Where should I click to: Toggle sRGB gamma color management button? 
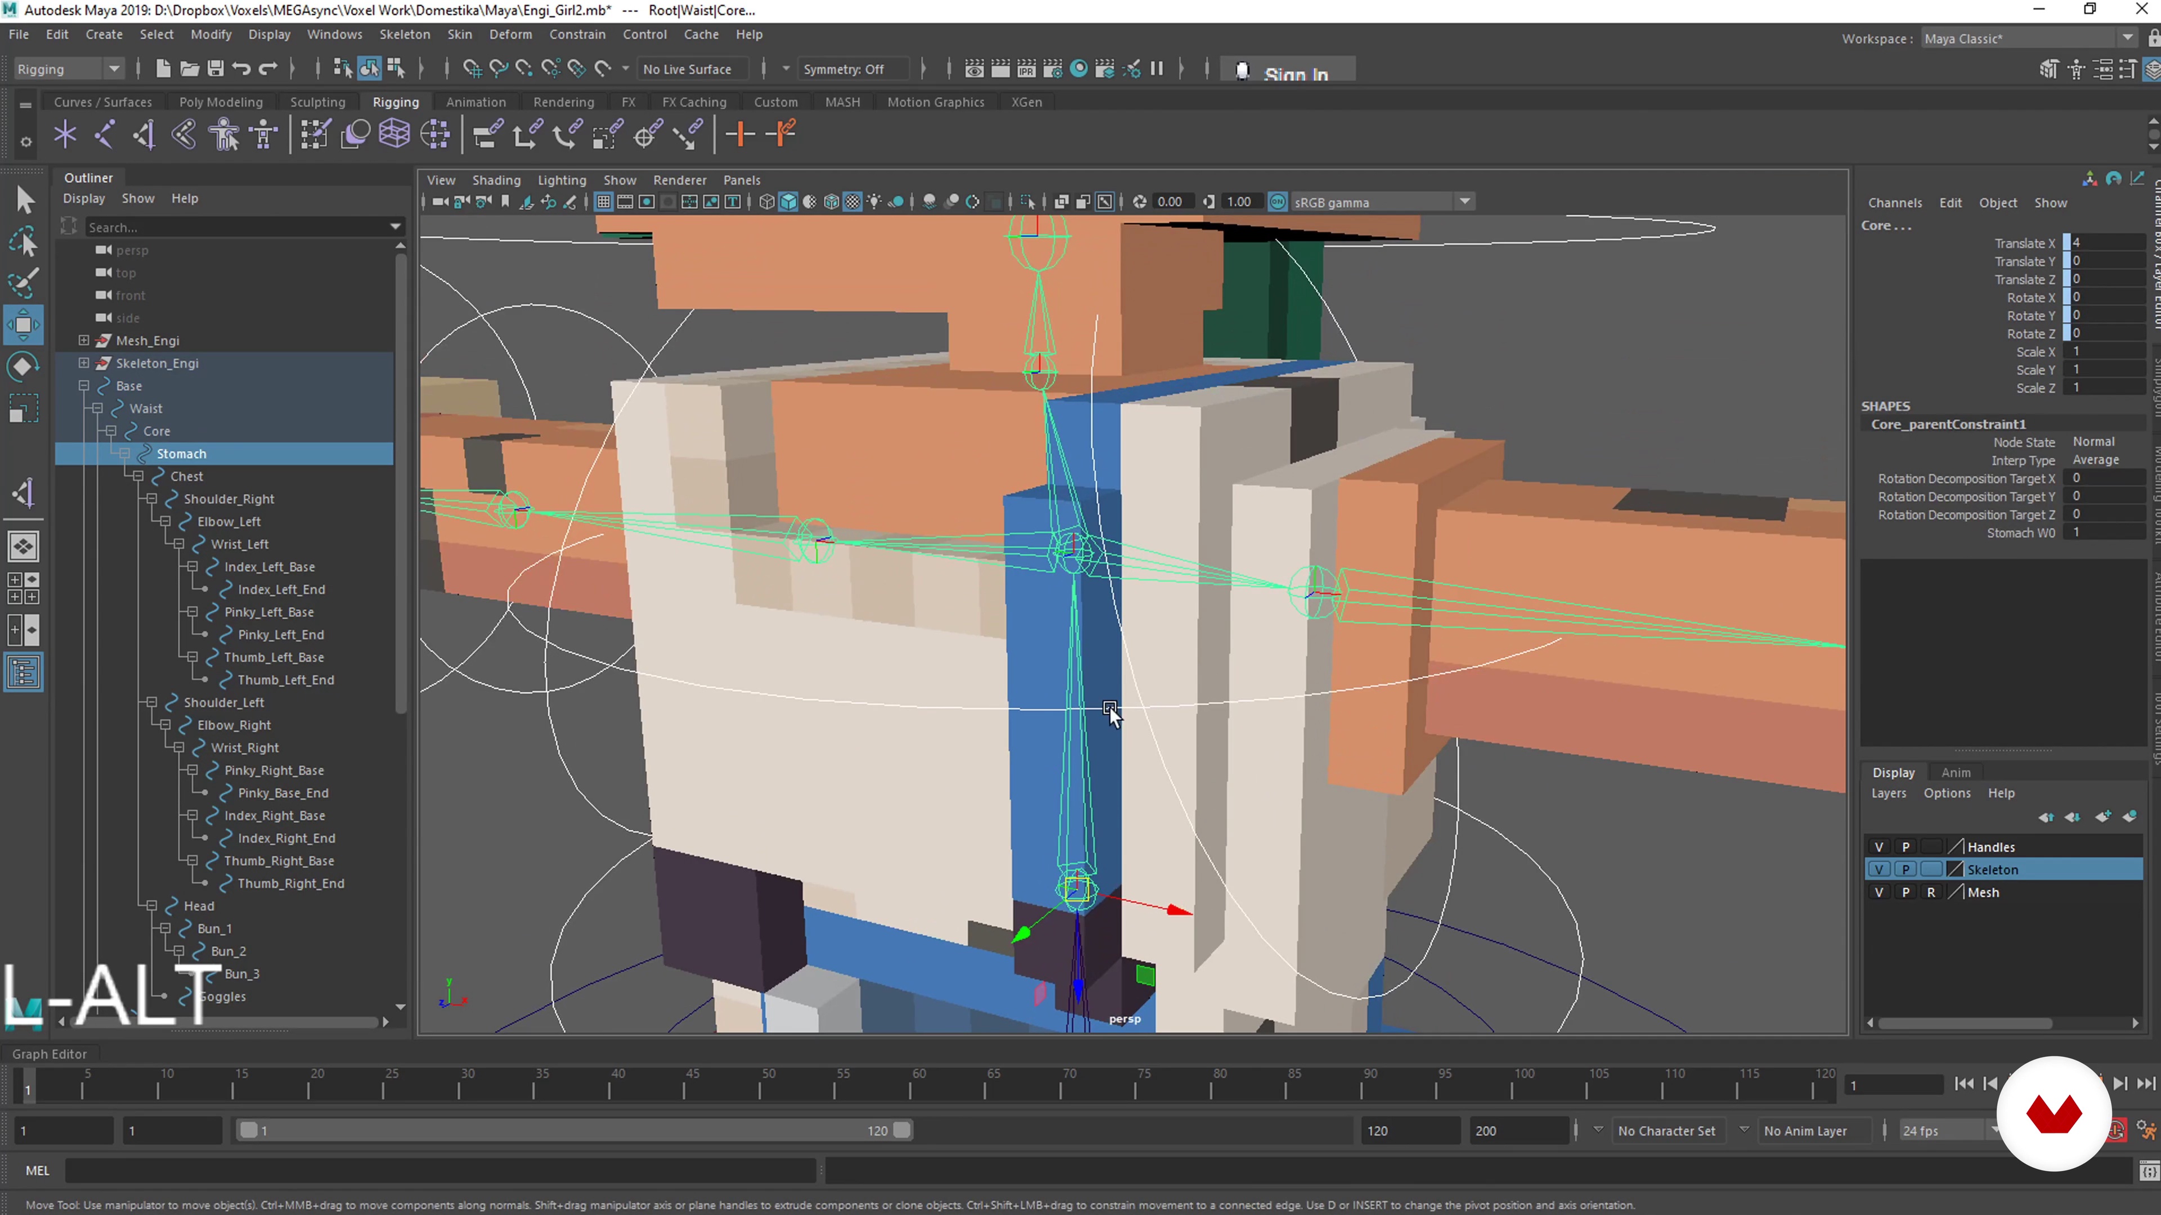[x=1277, y=202]
